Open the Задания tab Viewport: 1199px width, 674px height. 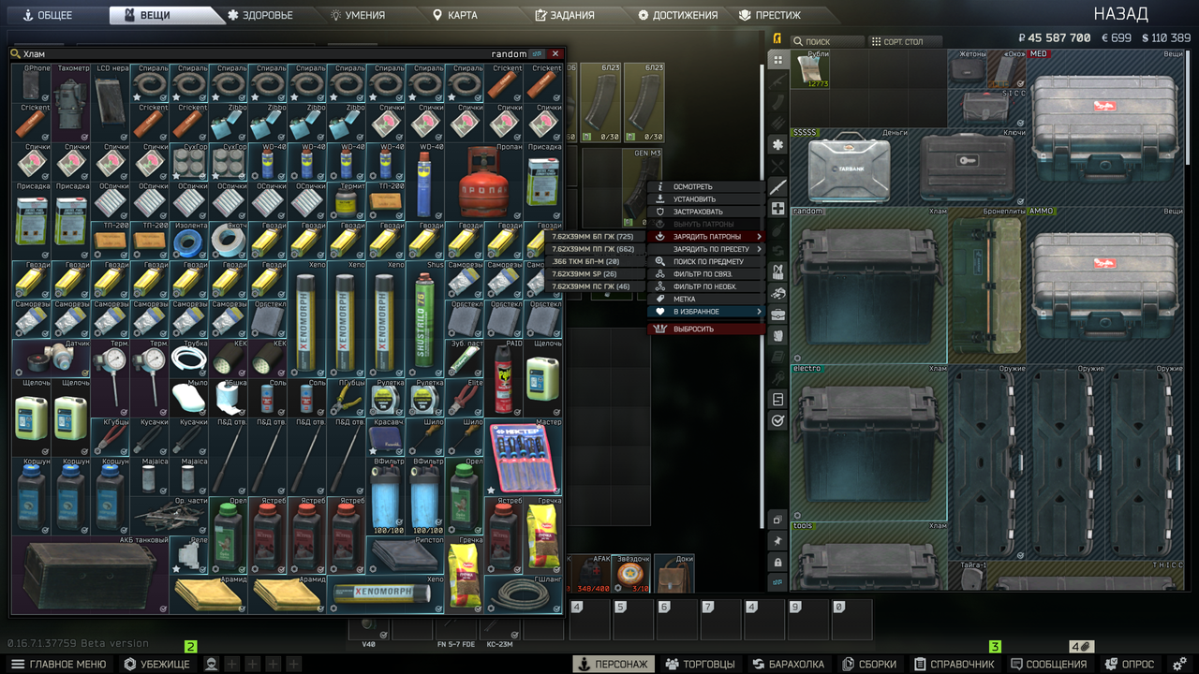[x=565, y=15]
